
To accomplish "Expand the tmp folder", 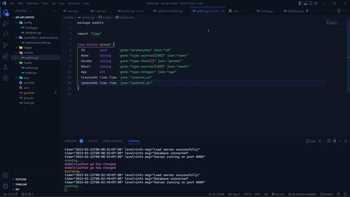I will coord(26,78).
